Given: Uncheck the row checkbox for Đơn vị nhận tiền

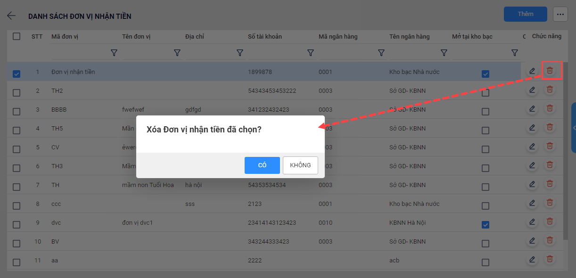Looking at the screenshot, I should 16,74.
